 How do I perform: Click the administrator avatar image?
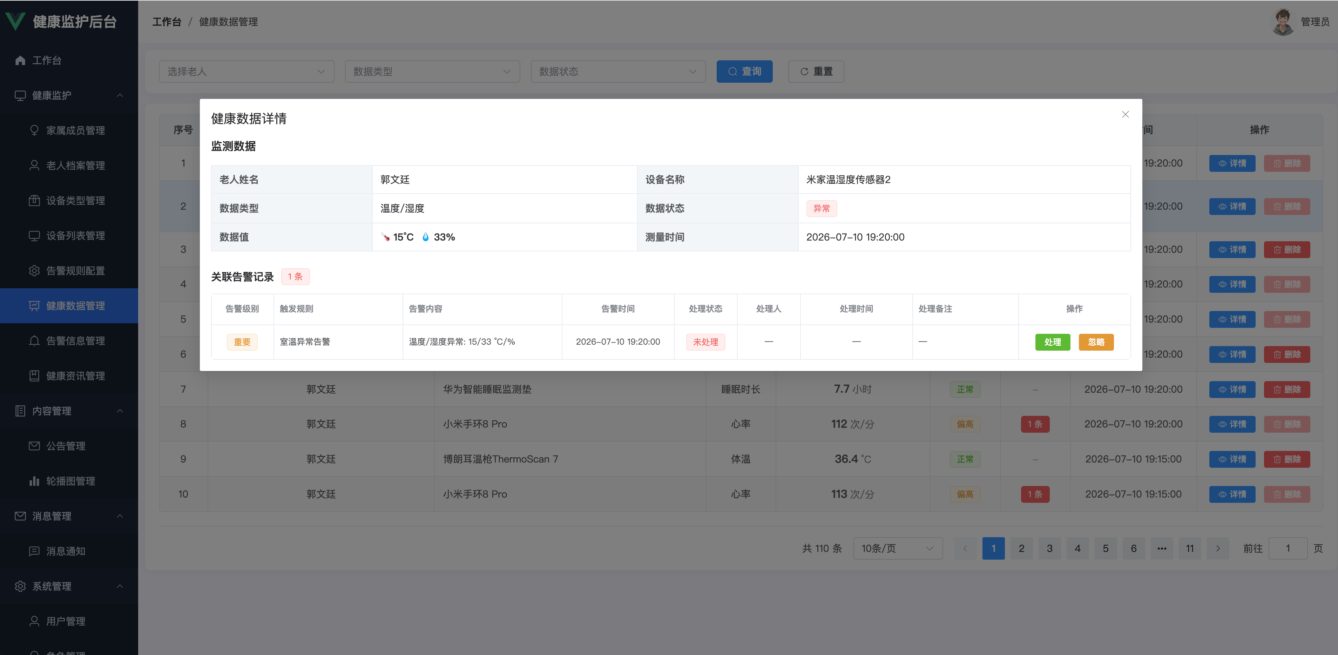(1283, 22)
